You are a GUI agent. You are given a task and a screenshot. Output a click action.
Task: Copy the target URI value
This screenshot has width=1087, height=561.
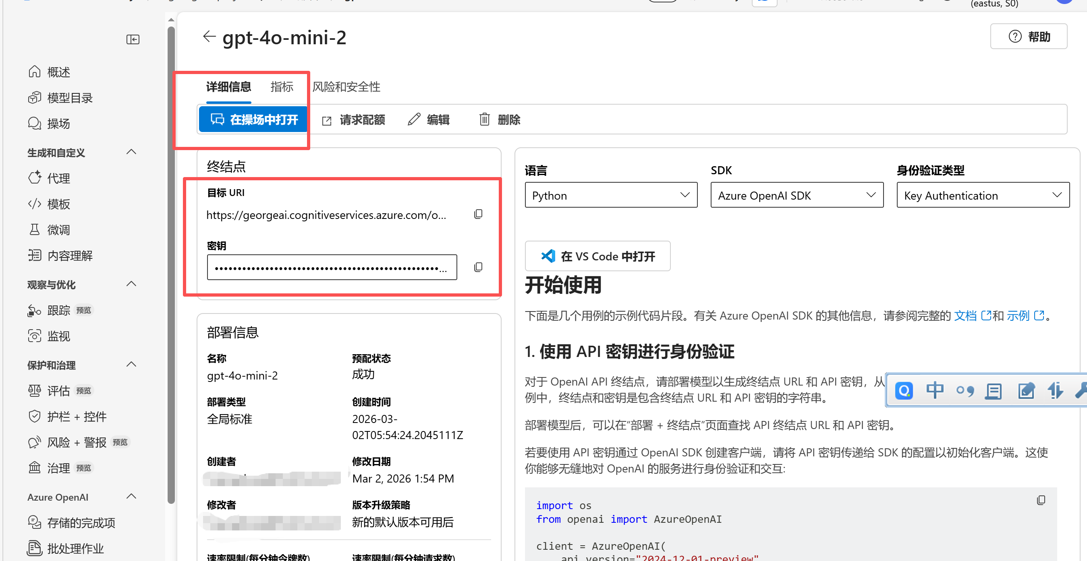[x=478, y=214]
